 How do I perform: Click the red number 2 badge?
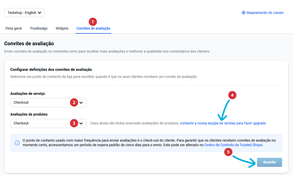click(x=74, y=102)
